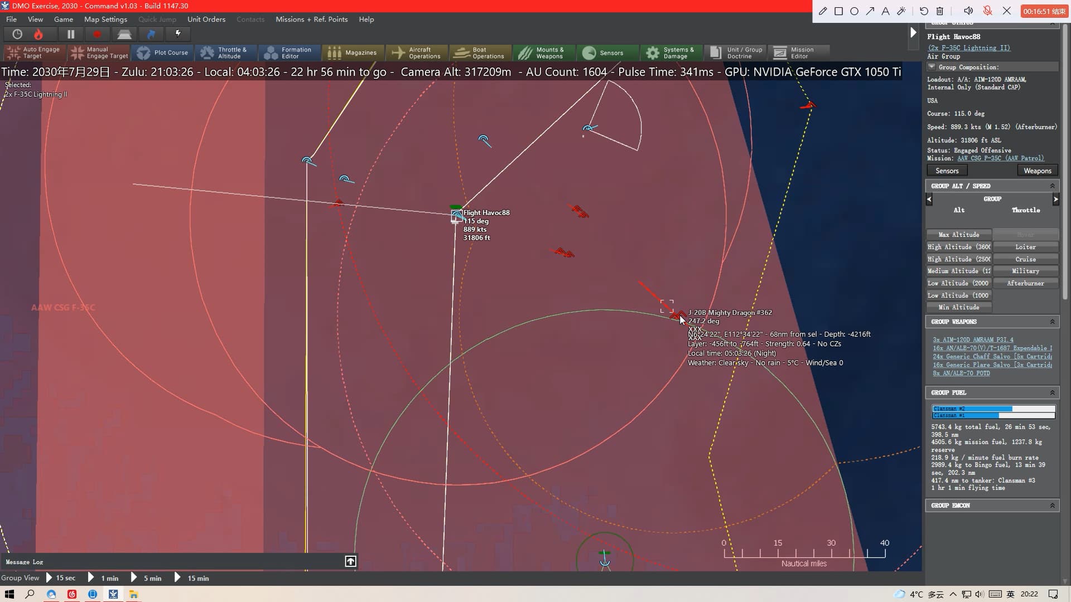Open Magazines window
Screen dimensions: 1071x602
coord(353,53)
